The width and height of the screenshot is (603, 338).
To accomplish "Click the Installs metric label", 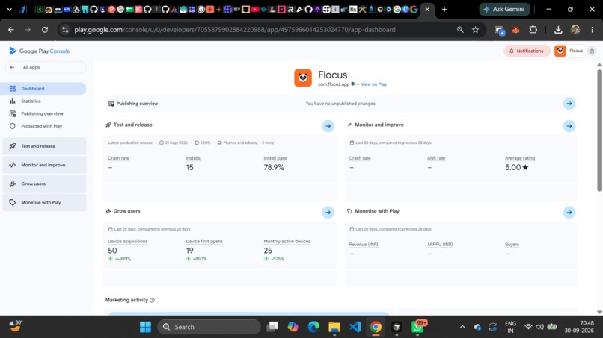I will point(193,158).
